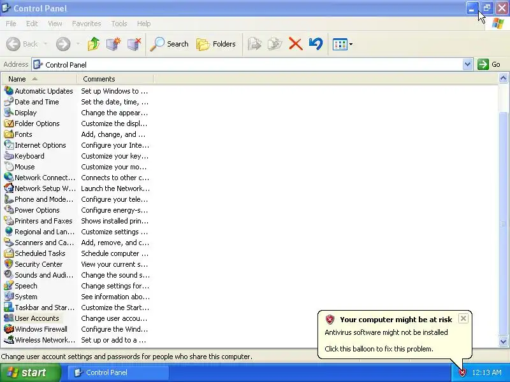Click the Copy To toolbar icon
Viewport: 510px width, 382px height.
275,44
